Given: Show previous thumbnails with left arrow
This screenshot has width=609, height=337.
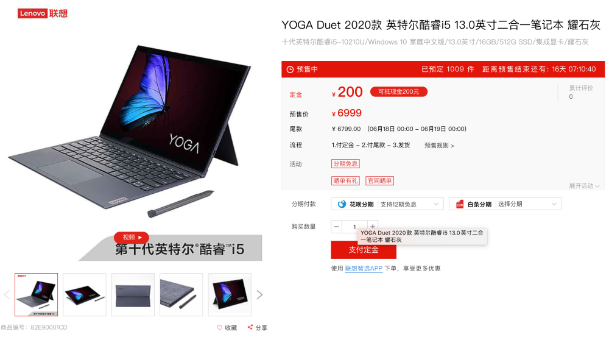Looking at the screenshot, I should tap(7, 294).
